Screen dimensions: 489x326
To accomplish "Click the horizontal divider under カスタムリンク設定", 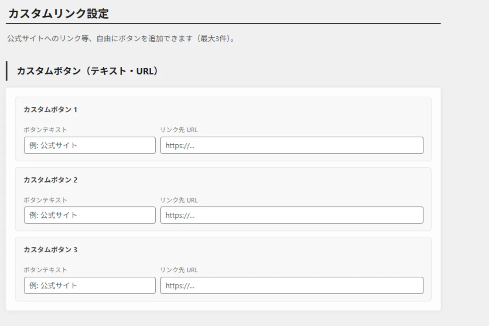I will tap(223, 24).
